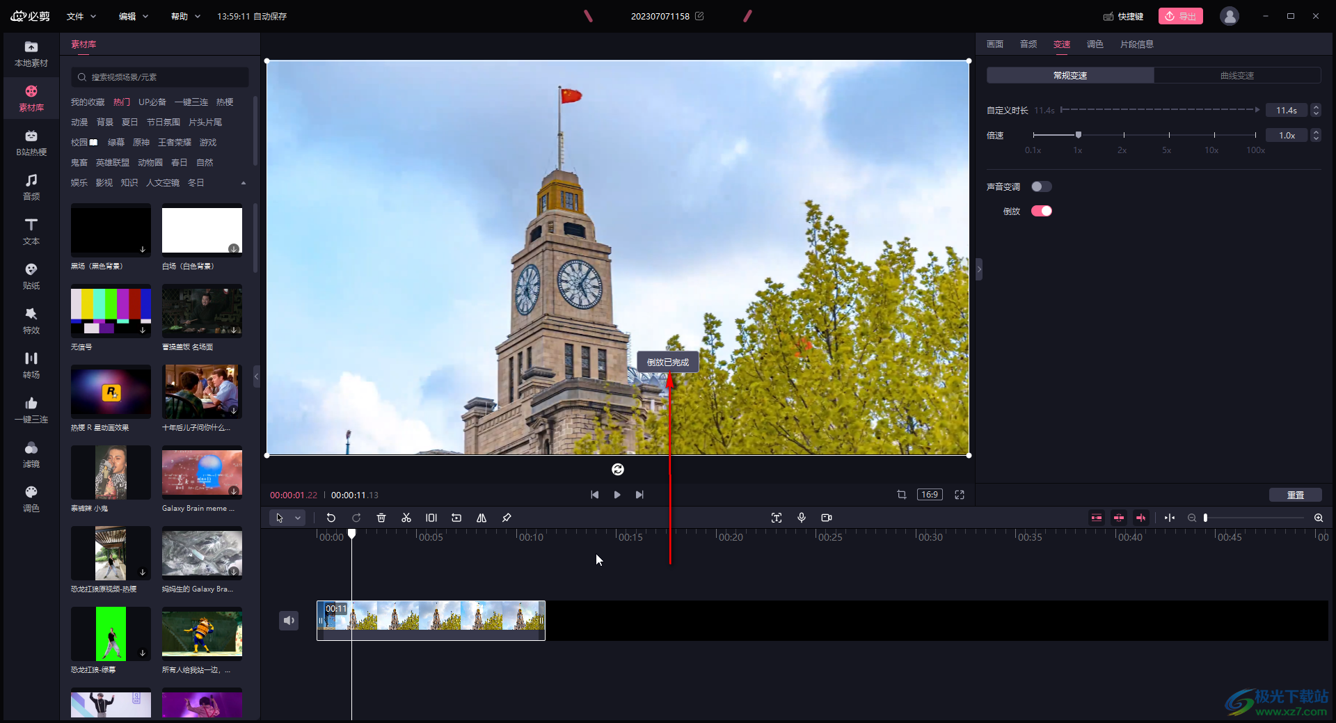The width and height of the screenshot is (1336, 723).
Task: Increase or decrease 自定义时长 with its stepper
Action: pos(1316,110)
